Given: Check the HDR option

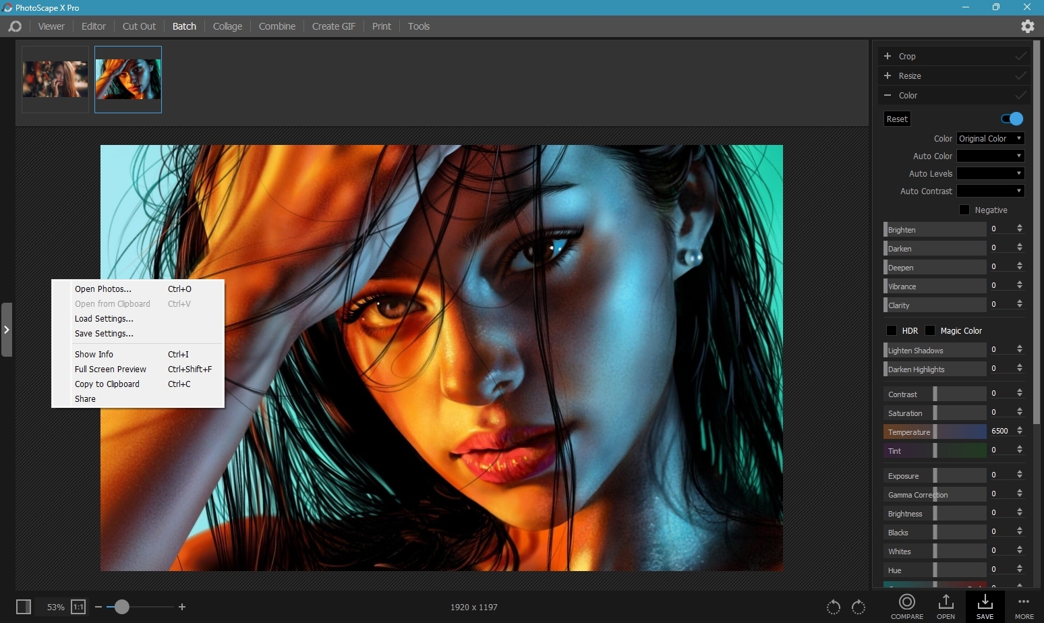Looking at the screenshot, I should pos(892,330).
